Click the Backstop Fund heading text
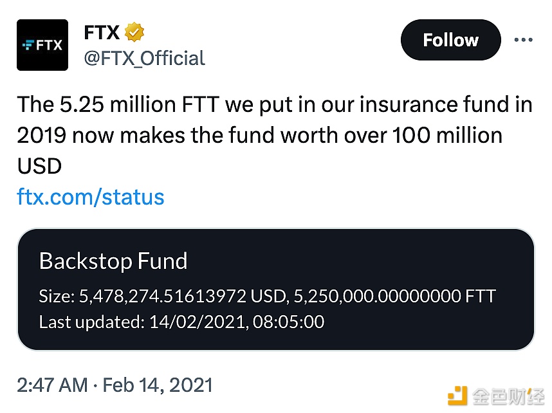The width and height of the screenshot is (552, 413). [x=113, y=261]
